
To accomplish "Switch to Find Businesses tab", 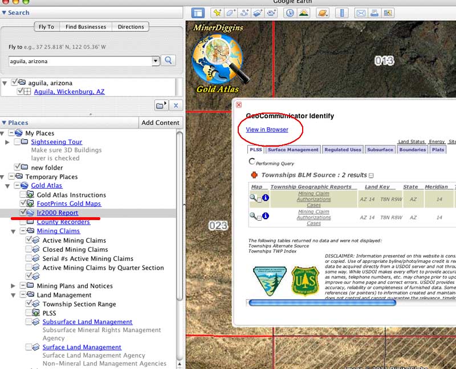I will tap(86, 27).
